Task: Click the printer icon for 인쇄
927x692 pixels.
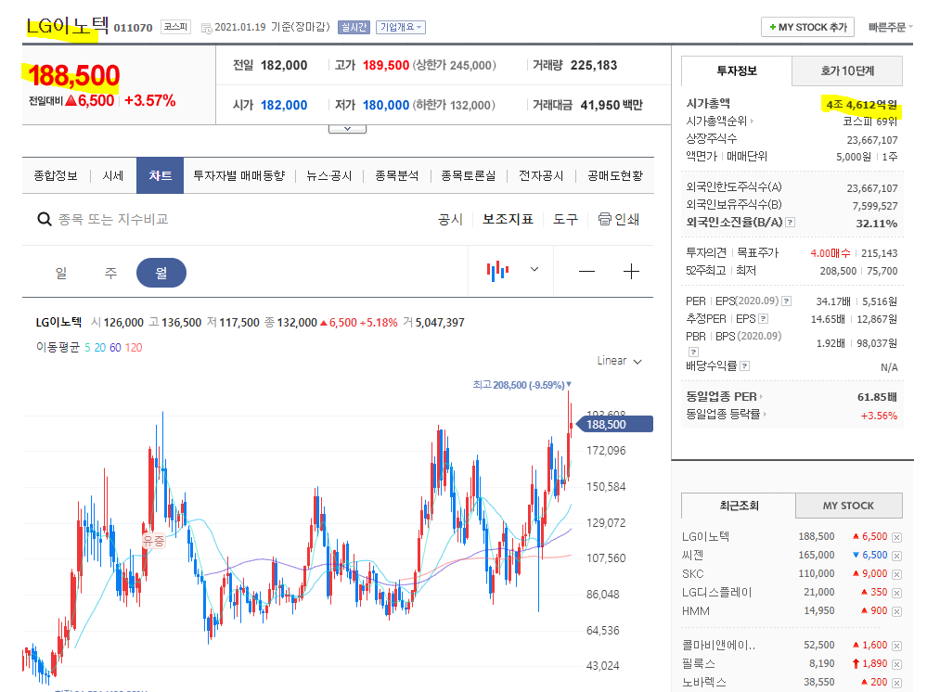Action: (604, 219)
